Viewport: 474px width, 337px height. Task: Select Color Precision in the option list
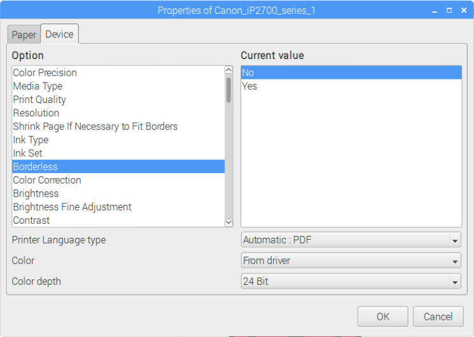click(x=118, y=72)
